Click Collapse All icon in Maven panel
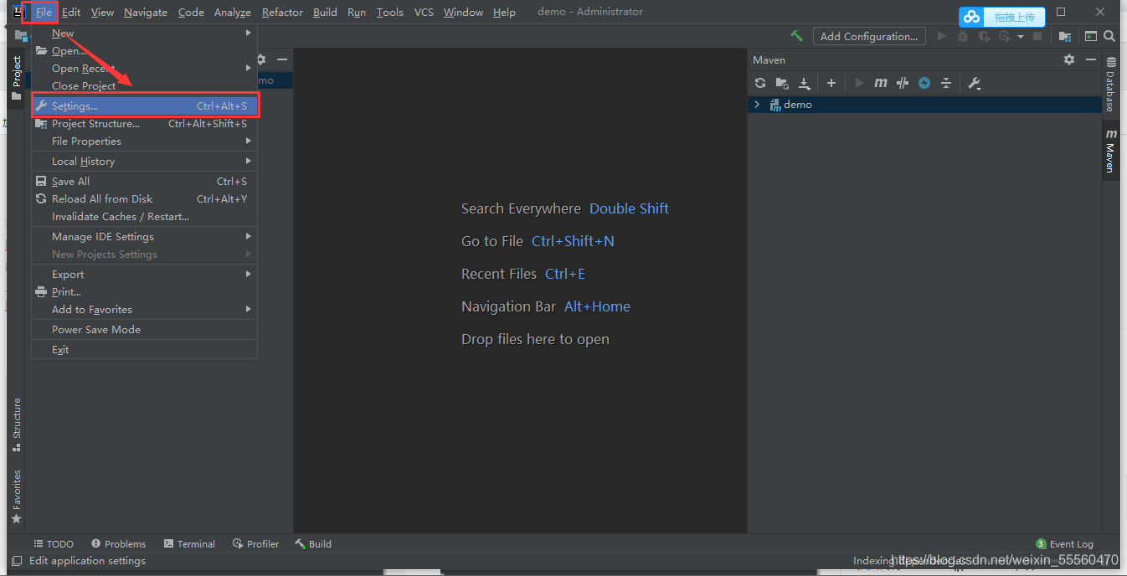This screenshot has width=1127, height=576. click(x=946, y=83)
